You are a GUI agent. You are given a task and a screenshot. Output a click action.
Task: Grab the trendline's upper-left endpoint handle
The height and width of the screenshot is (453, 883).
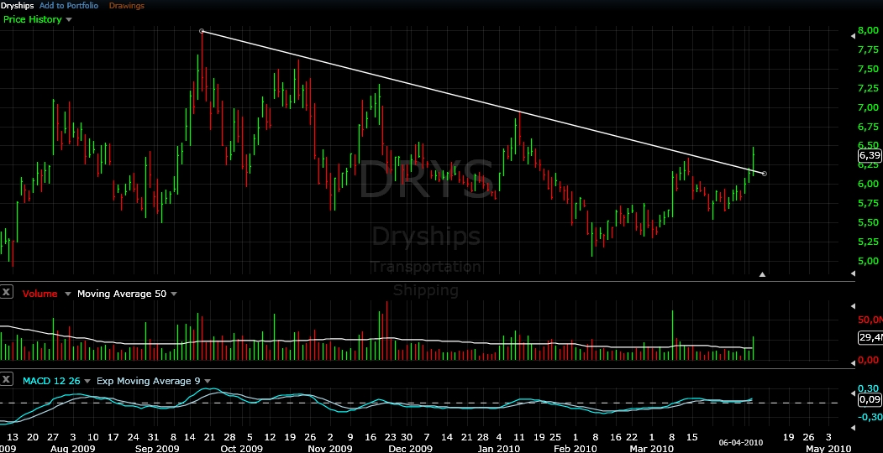pyautogui.click(x=202, y=31)
